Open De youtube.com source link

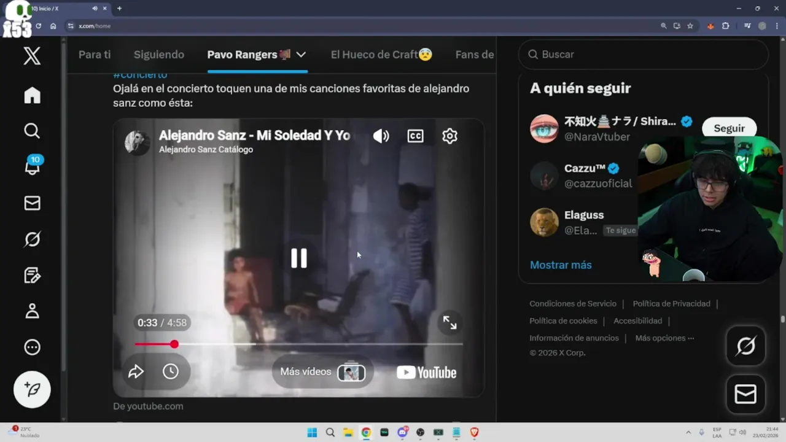[148, 406]
